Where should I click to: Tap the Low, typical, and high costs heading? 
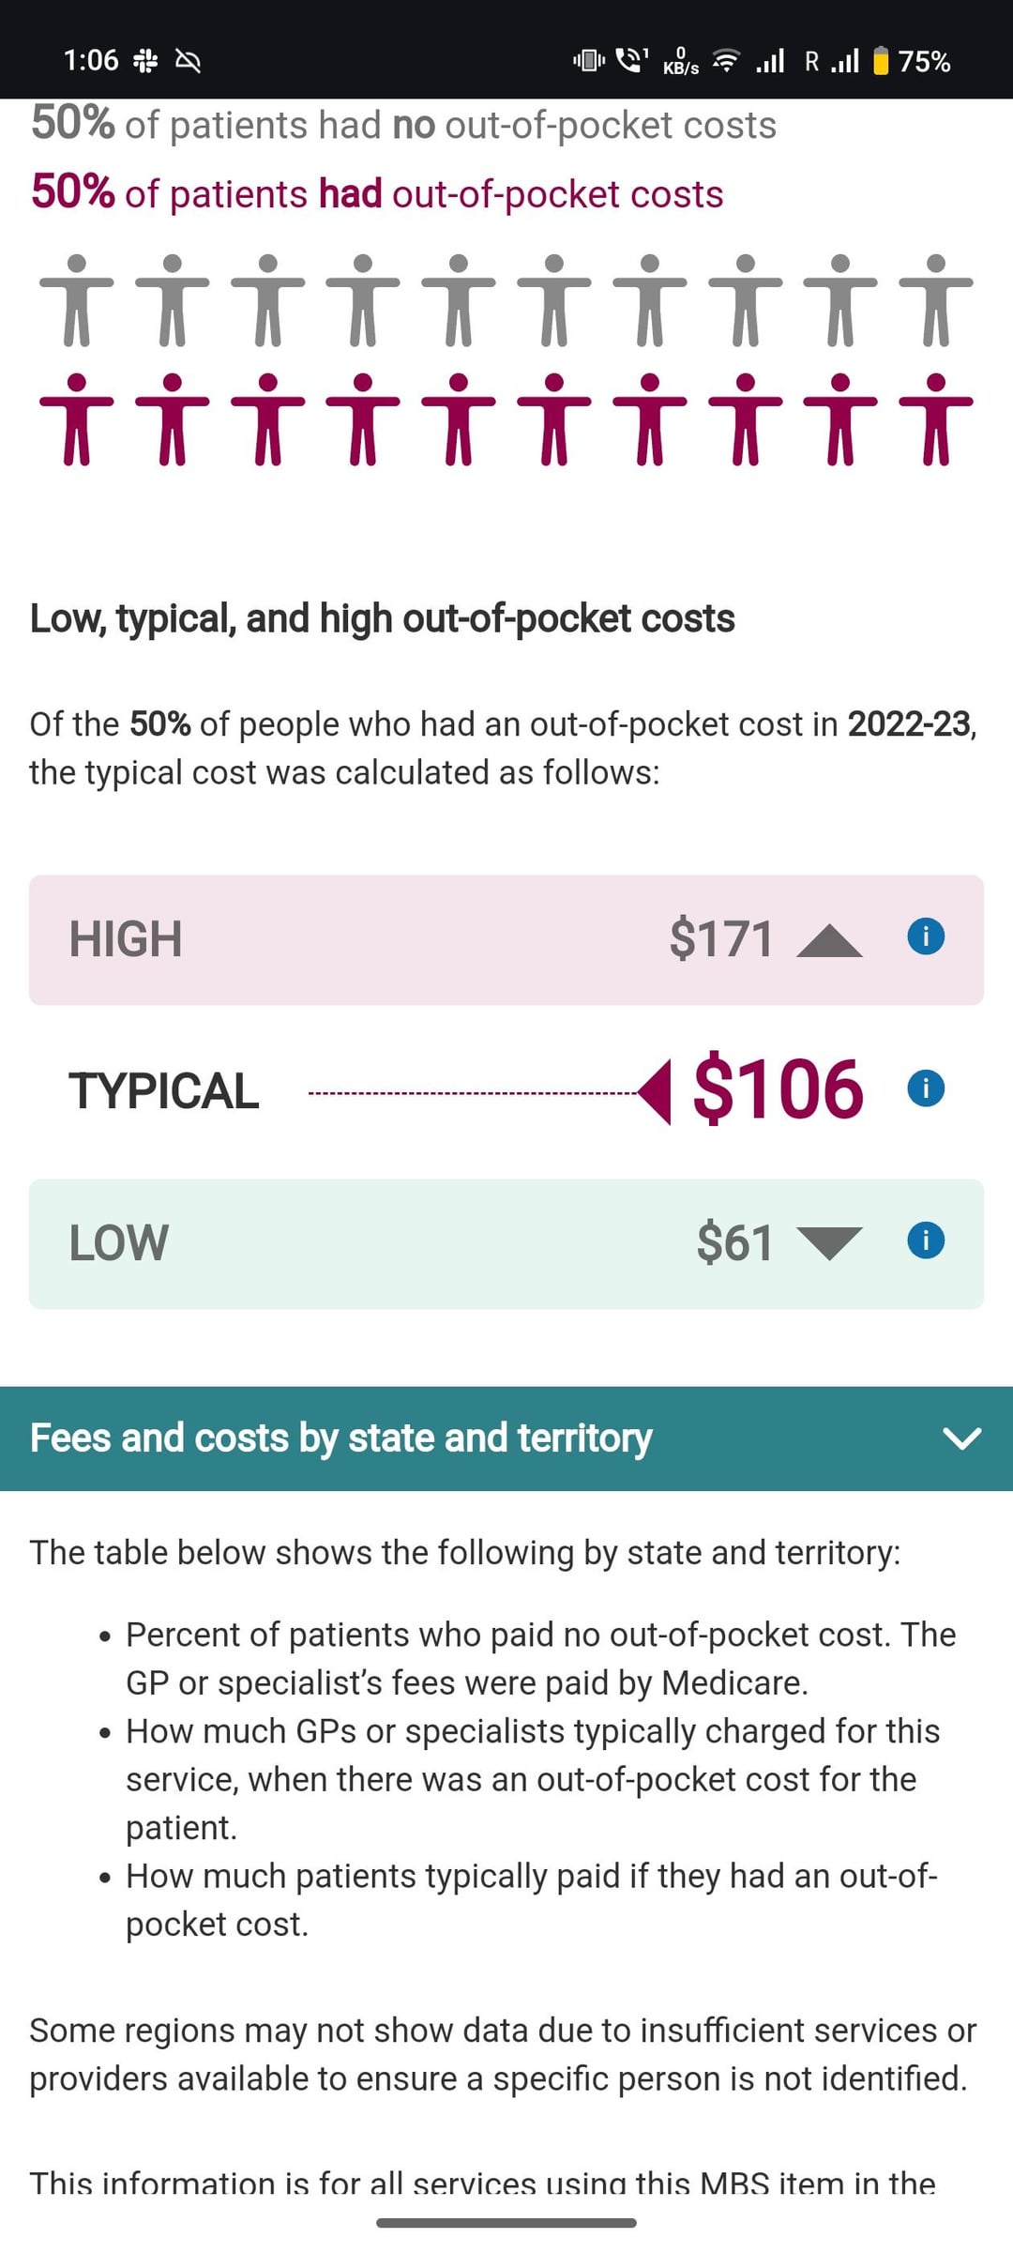click(x=382, y=618)
